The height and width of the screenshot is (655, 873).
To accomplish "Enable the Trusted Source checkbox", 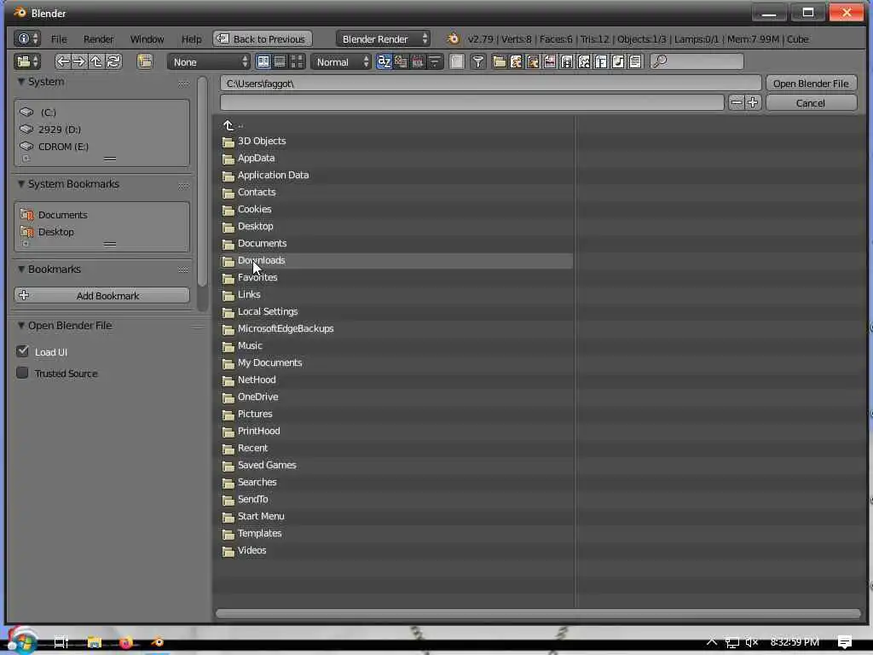I will 23,373.
